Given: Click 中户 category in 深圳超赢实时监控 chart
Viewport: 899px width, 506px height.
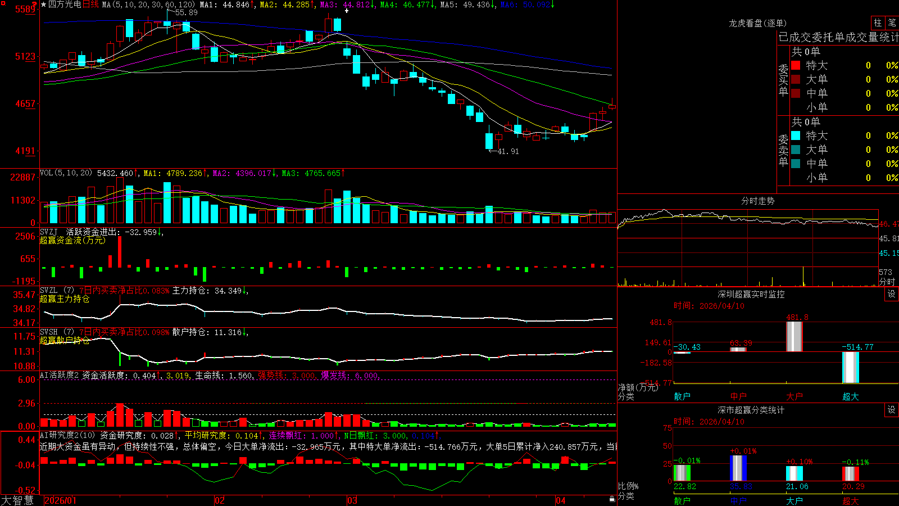Looking at the screenshot, I should [x=738, y=396].
